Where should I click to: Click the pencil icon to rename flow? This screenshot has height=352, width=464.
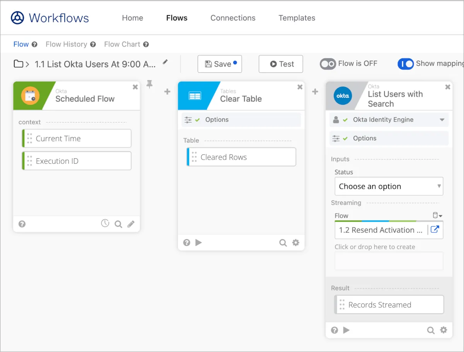[165, 62]
